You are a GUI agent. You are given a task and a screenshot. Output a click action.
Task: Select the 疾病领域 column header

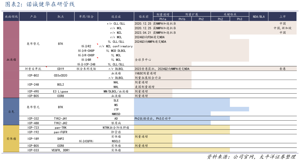[11, 17]
